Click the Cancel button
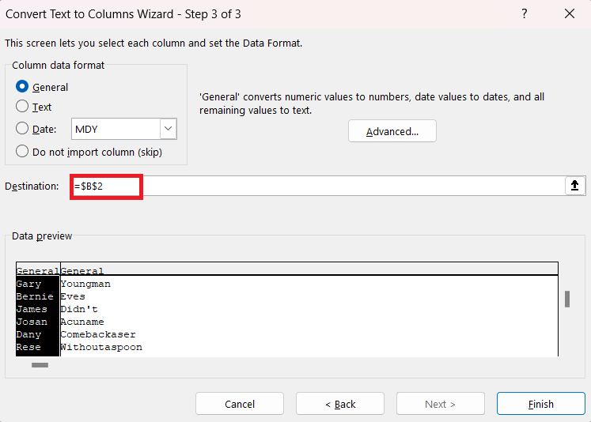The width and height of the screenshot is (591, 422). [x=240, y=404]
